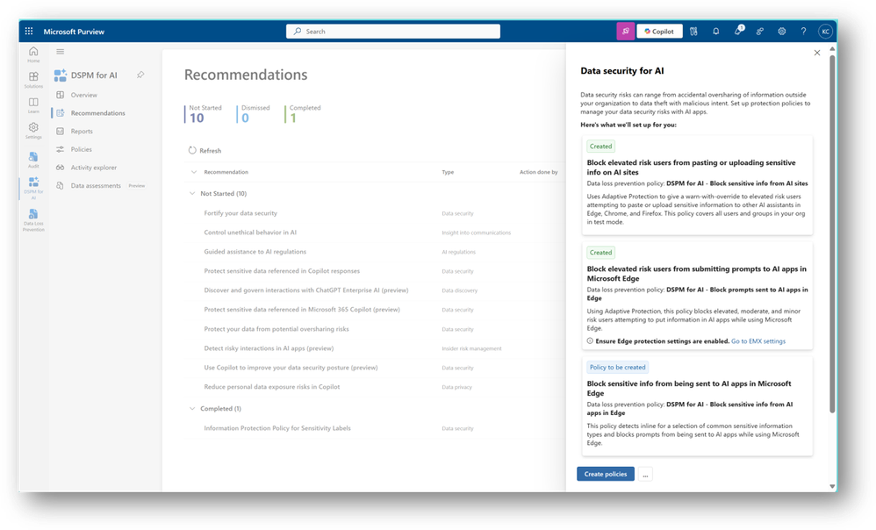Pin DSPM for AI to navigation
Image resolution: width=876 pixels, height=530 pixels.
click(x=140, y=75)
